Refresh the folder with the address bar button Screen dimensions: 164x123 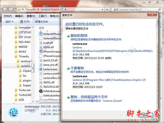pos(107,9)
